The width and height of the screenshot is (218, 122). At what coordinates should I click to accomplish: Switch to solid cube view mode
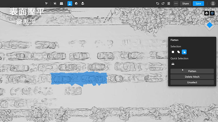[207, 13]
